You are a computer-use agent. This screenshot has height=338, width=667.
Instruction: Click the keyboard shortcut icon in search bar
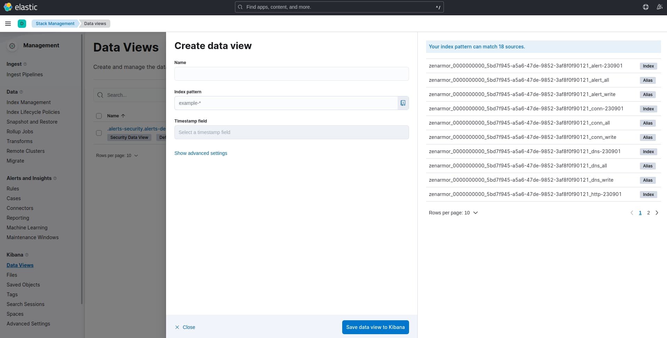tap(438, 7)
